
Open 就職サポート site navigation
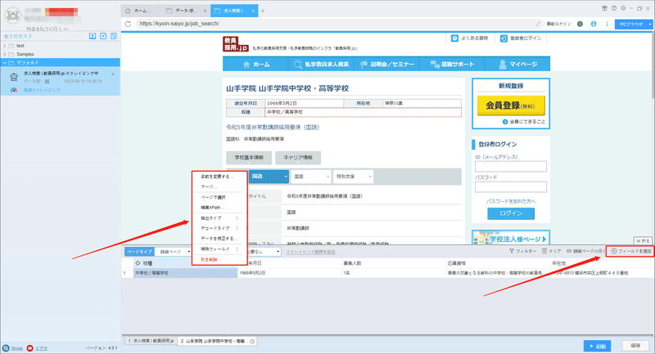coord(453,65)
